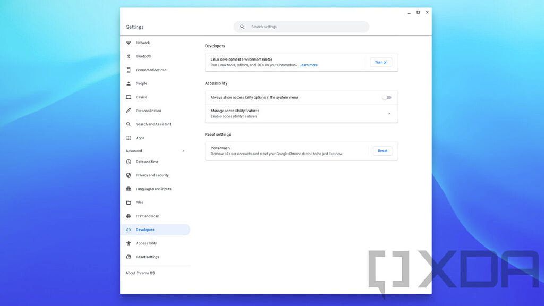Image resolution: width=544 pixels, height=306 pixels.
Task: Click the Bluetooth icon in the sidebar
Action: 127,56
